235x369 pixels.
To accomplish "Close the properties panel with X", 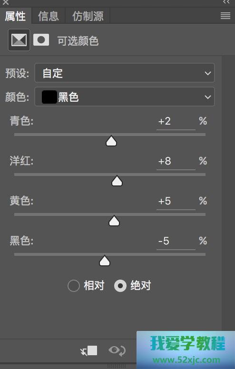I will tap(5, 2).
